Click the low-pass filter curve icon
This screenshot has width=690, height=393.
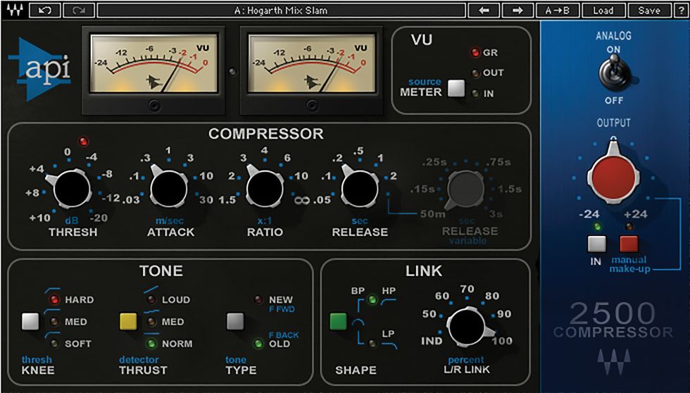click(x=389, y=346)
